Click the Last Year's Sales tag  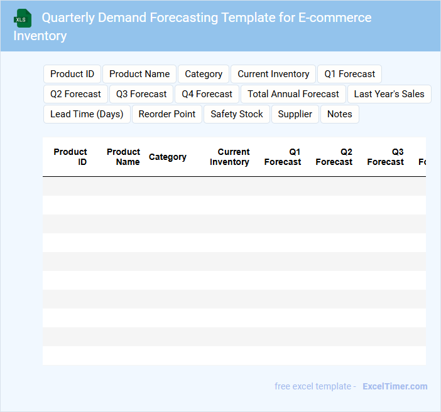(x=389, y=94)
